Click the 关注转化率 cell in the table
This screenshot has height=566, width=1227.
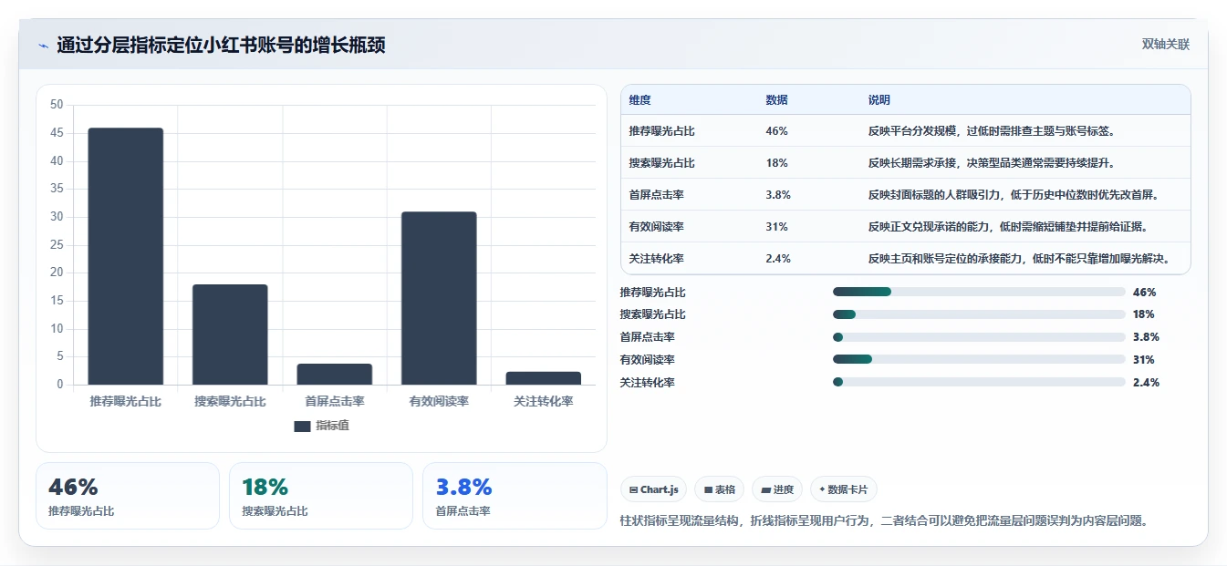pos(657,259)
